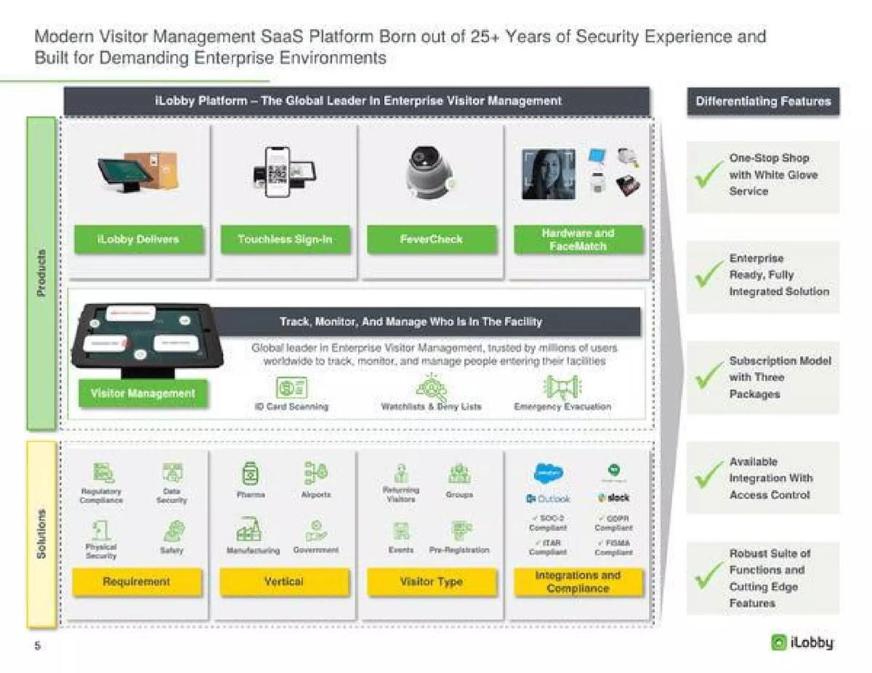Click the Slack logo
The image size is (872, 673).
click(x=614, y=498)
